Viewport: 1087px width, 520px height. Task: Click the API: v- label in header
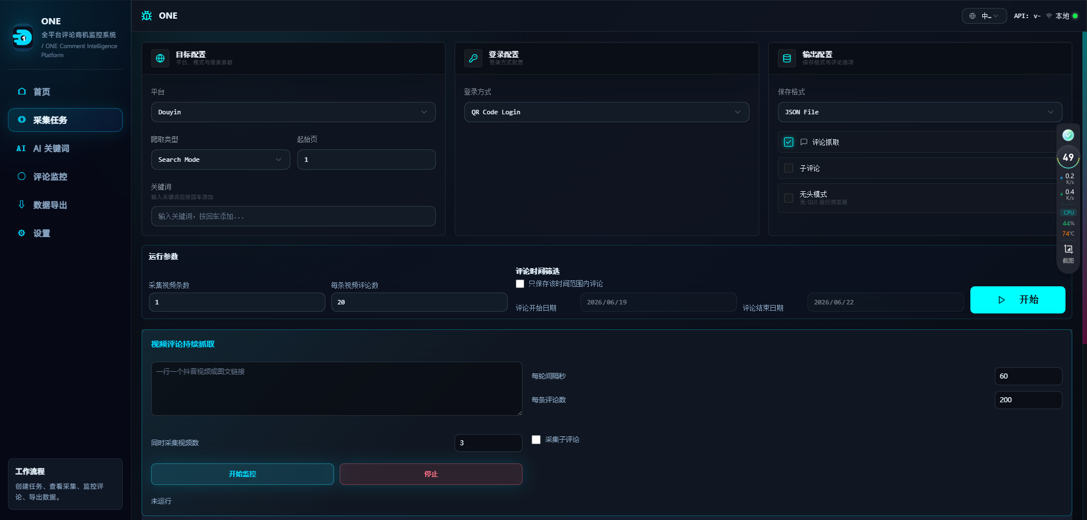[1027, 16]
